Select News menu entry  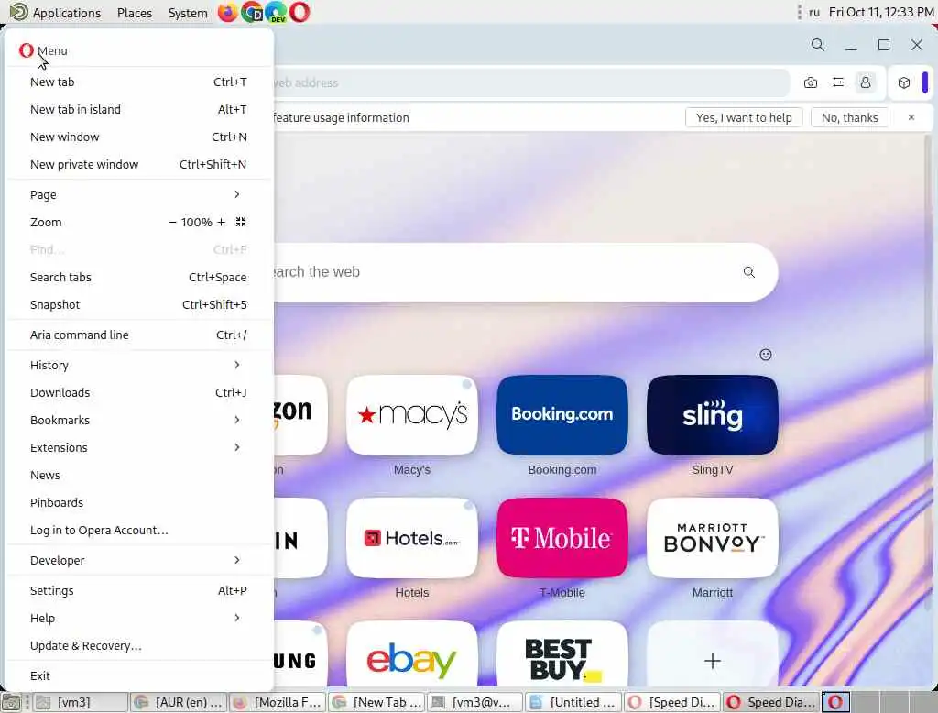tap(139, 476)
